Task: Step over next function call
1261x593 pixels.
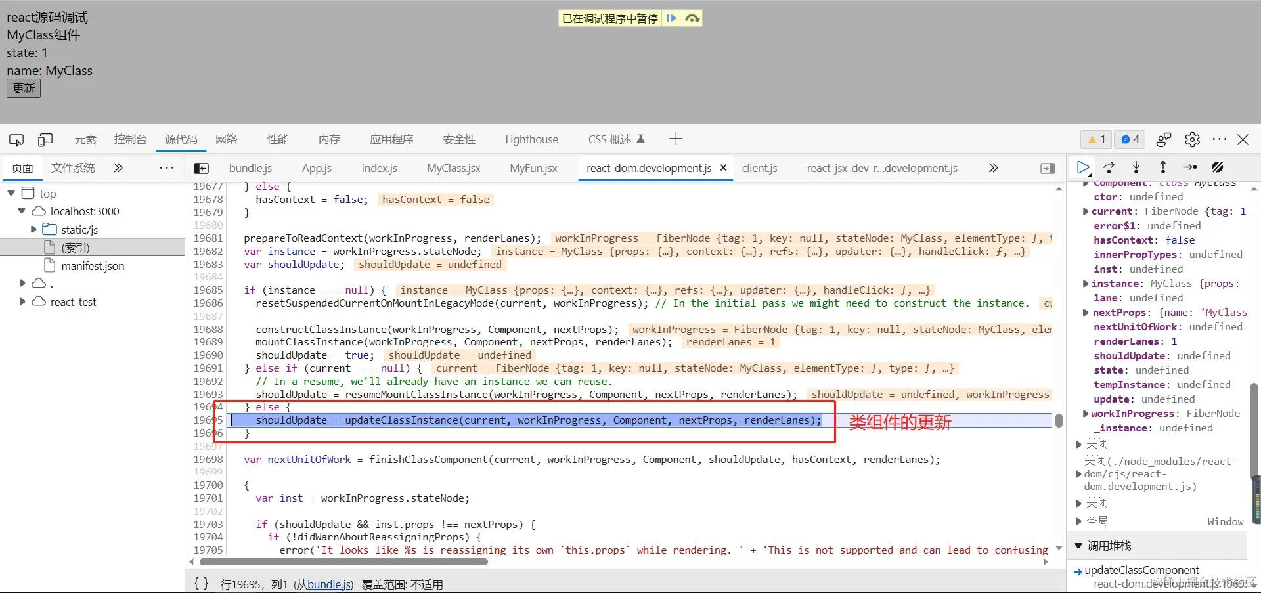Action: click(x=1109, y=167)
